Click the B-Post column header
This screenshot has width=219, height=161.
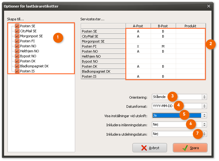163,26
